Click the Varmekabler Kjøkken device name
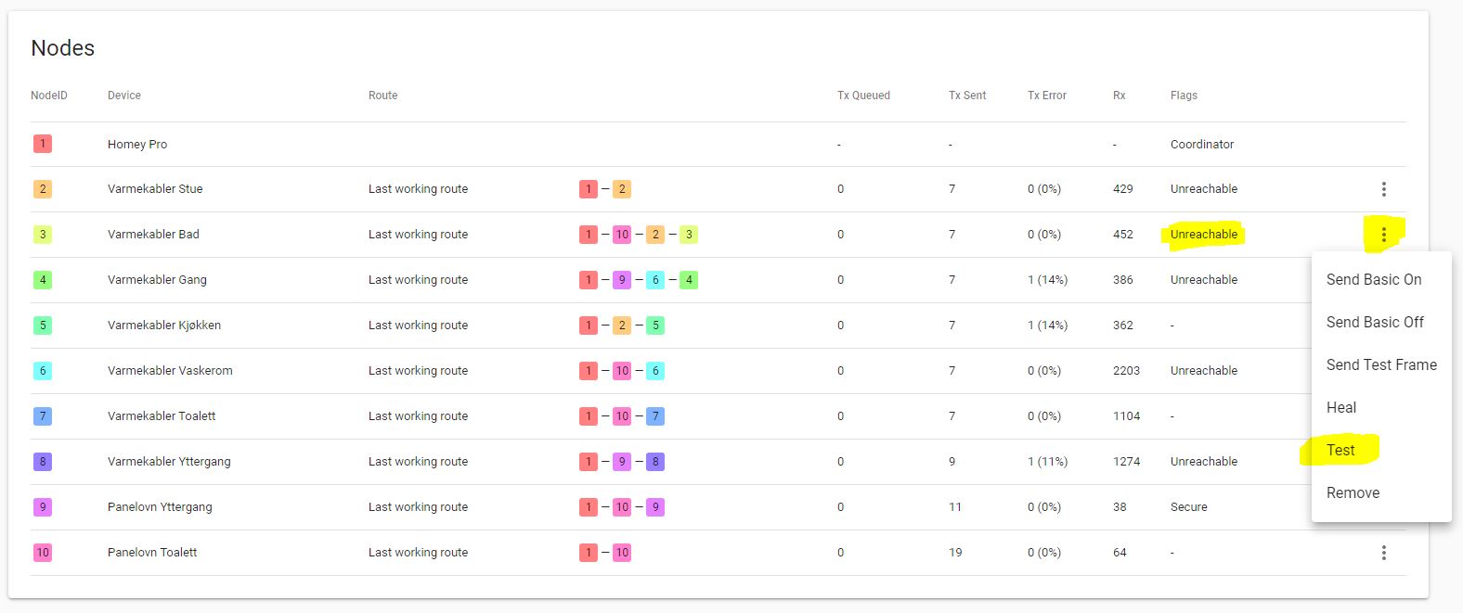The width and height of the screenshot is (1463, 613). click(x=164, y=326)
